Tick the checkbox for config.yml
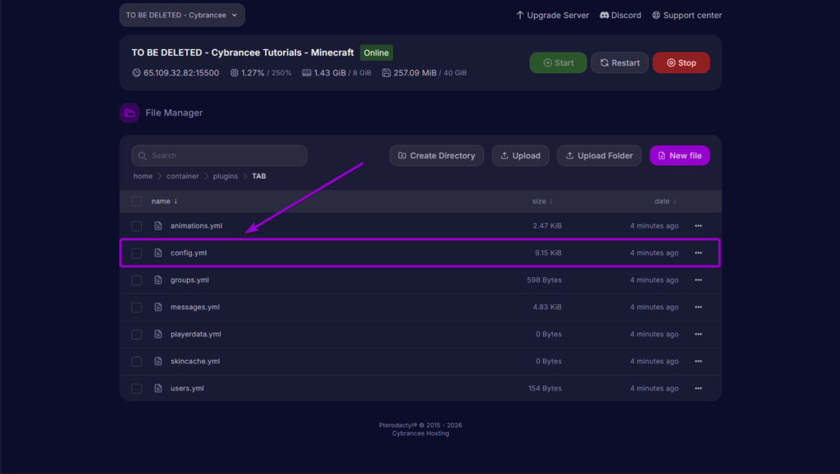840x474 pixels. [x=137, y=253]
